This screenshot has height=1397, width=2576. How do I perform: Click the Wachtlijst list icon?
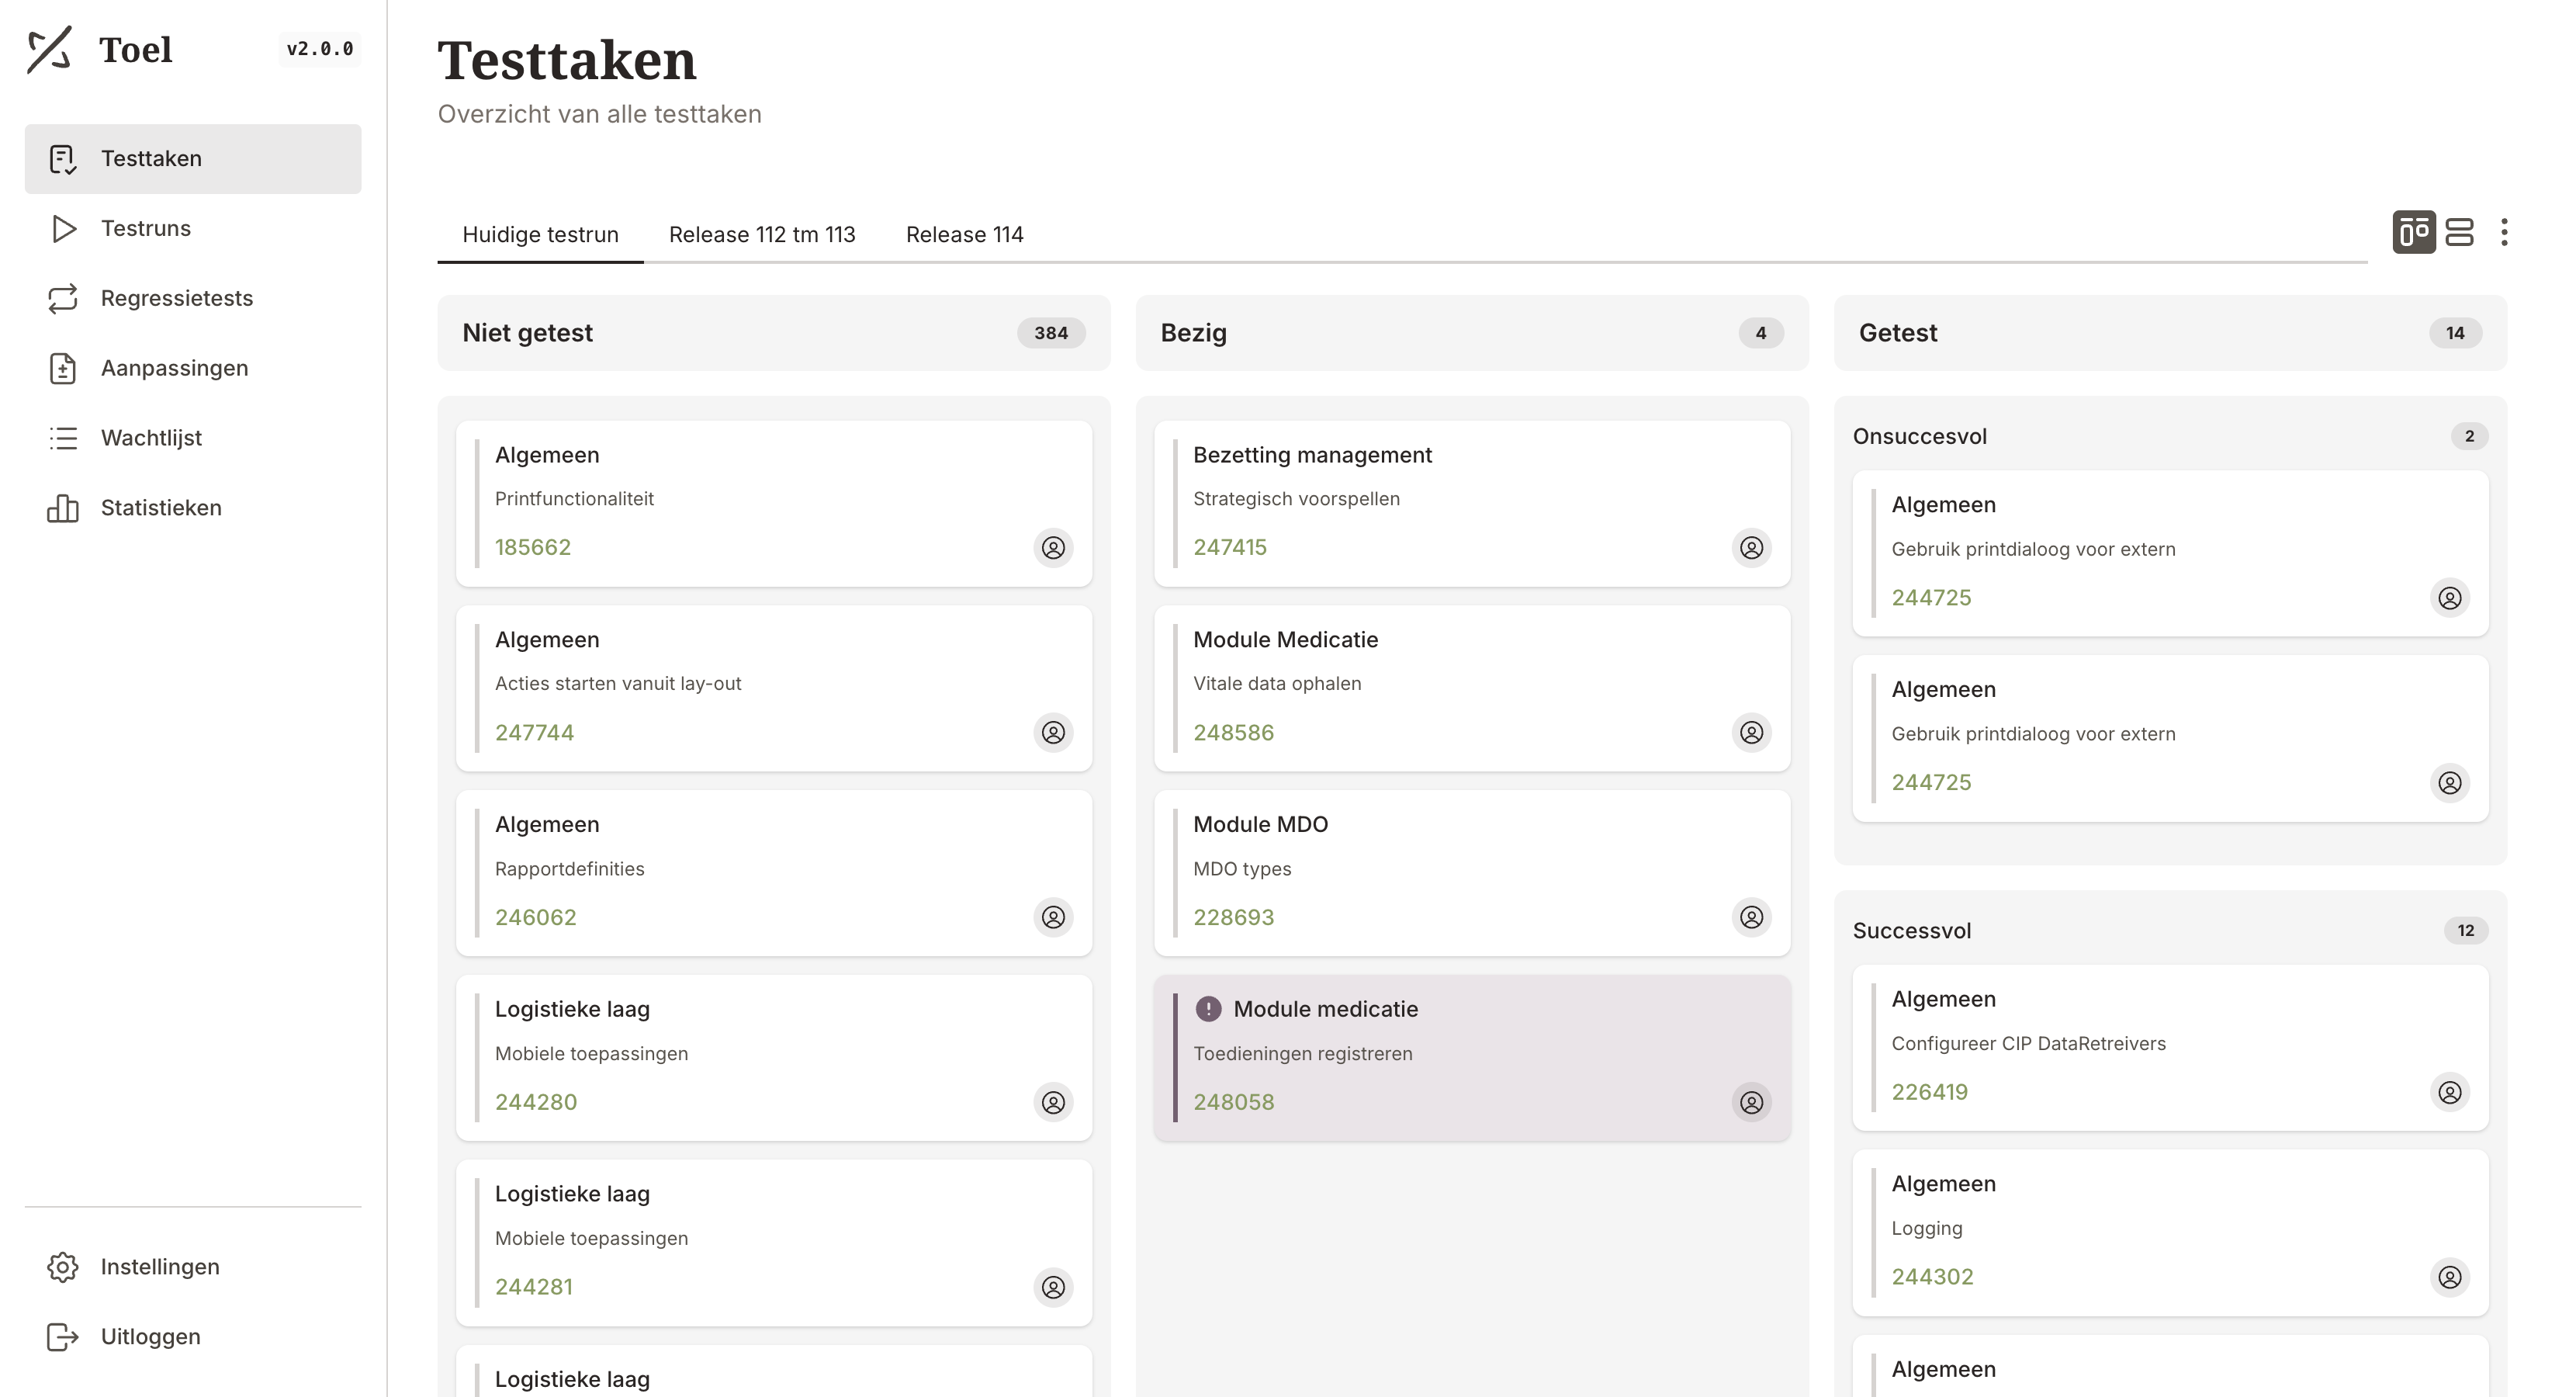[x=63, y=439]
